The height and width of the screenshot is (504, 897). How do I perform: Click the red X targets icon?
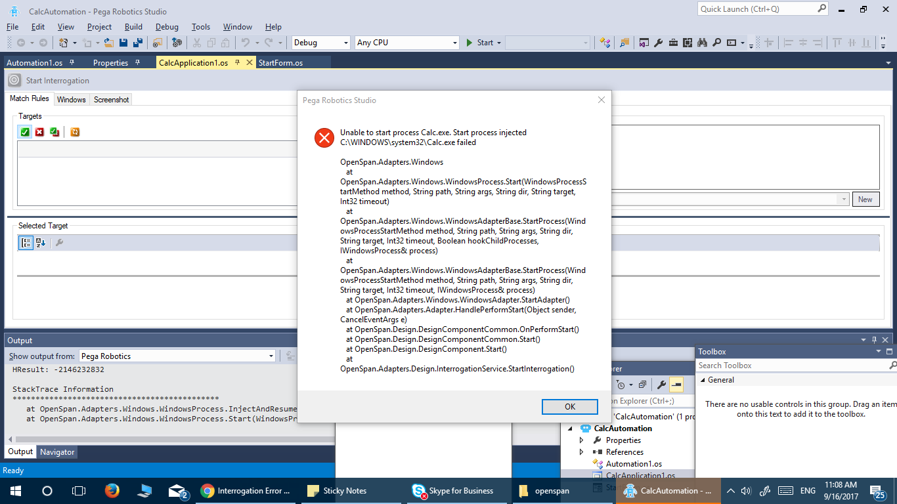tap(39, 132)
